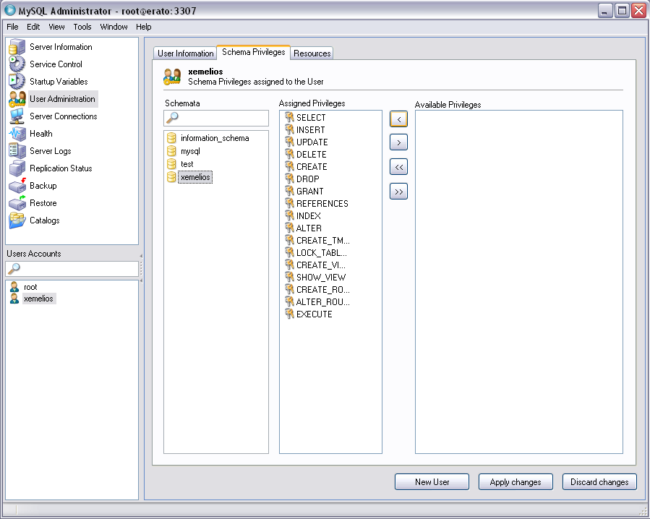The height and width of the screenshot is (519, 650).
Task: Click the DROP privilege key icon
Action: tap(289, 179)
